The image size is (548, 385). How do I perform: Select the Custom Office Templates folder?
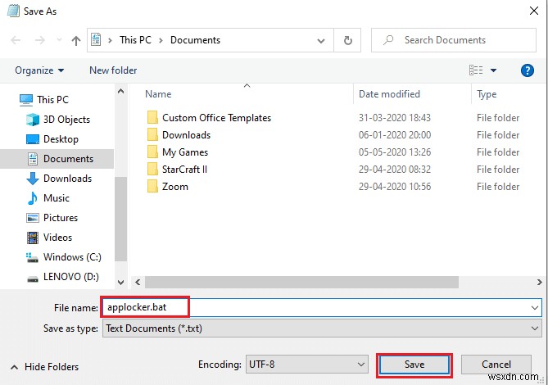(216, 118)
